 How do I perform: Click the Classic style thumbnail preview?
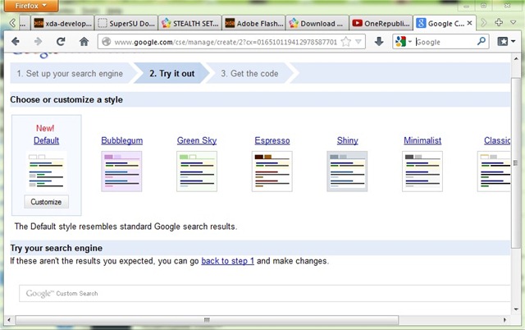494,172
